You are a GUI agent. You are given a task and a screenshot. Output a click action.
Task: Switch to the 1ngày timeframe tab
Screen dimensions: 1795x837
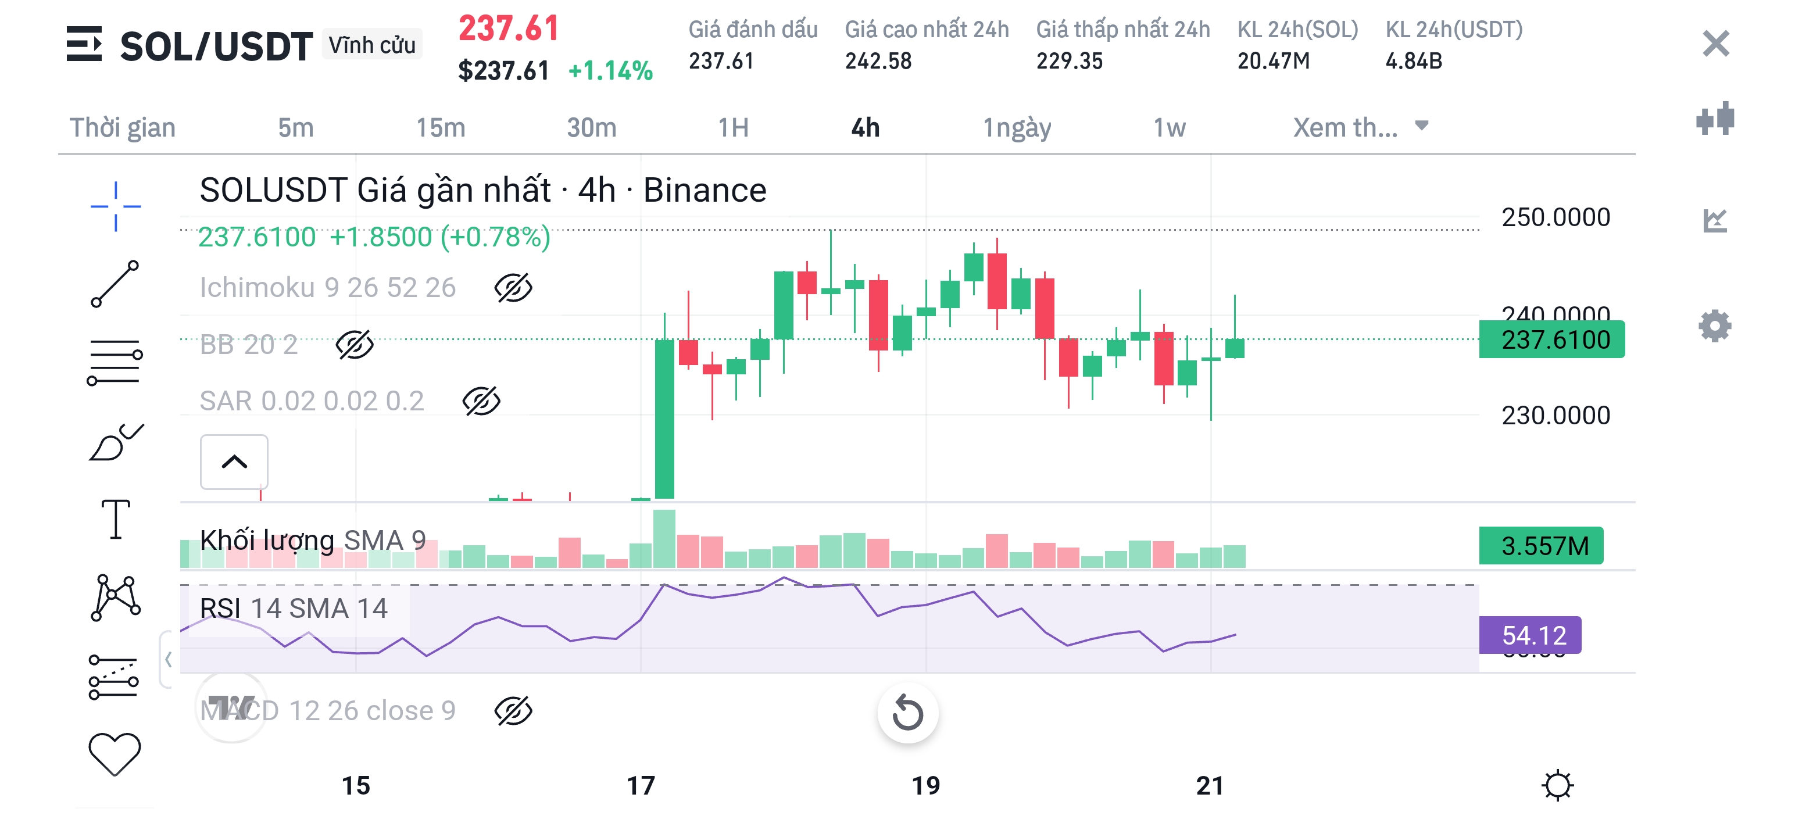tap(1016, 127)
